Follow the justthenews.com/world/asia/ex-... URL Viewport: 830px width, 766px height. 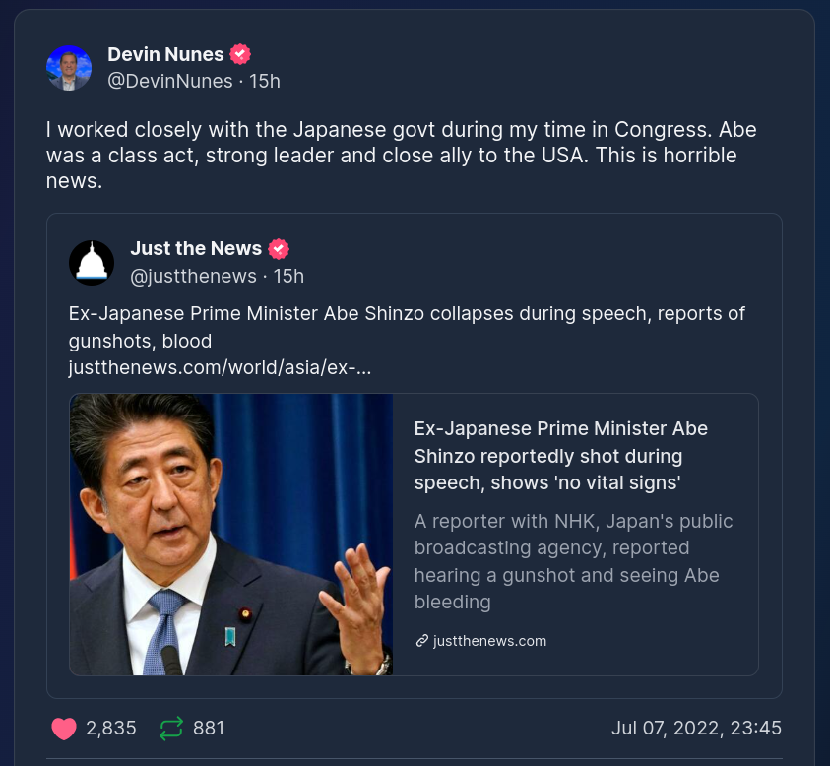pyautogui.click(x=220, y=367)
